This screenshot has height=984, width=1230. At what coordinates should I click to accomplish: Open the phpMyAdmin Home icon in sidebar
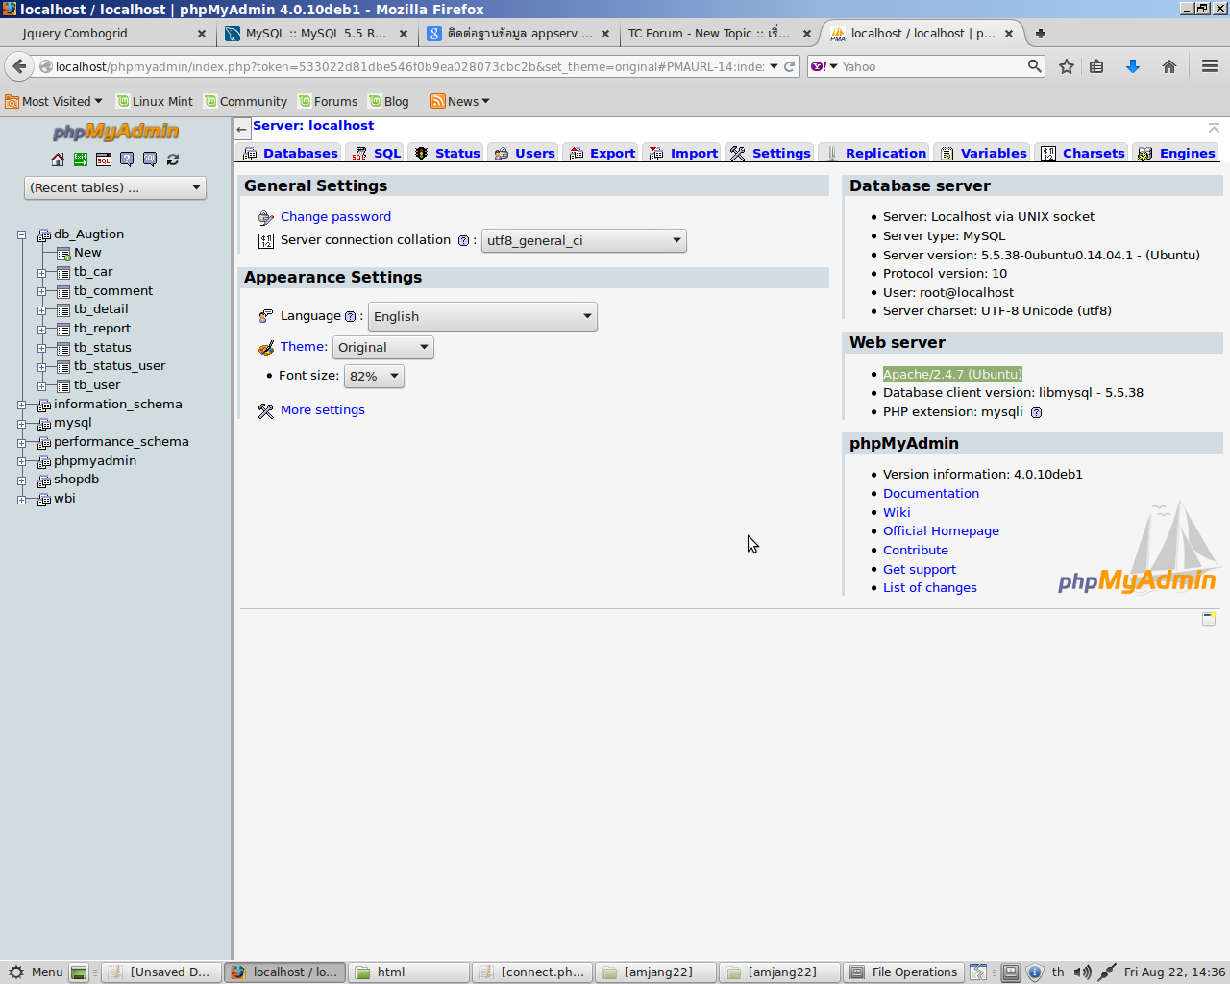click(x=58, y=160)
